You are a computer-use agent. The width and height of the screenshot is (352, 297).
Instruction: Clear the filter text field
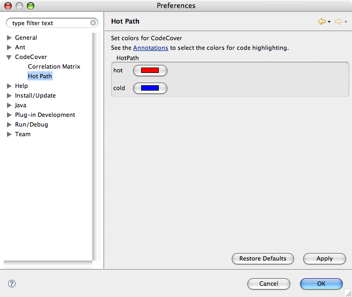93,23
